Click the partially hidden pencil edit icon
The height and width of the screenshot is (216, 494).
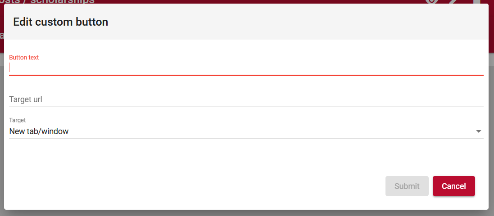(453, 1)
